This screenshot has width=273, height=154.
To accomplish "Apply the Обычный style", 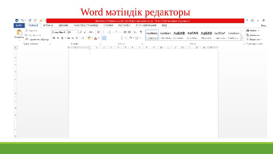I will pyautogui.click(x=152, y=35).
